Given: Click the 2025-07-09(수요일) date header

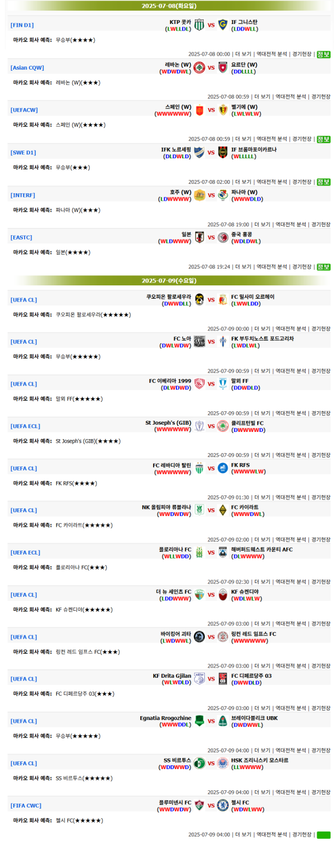Looking at the screenshot, I should coord(169,281).
